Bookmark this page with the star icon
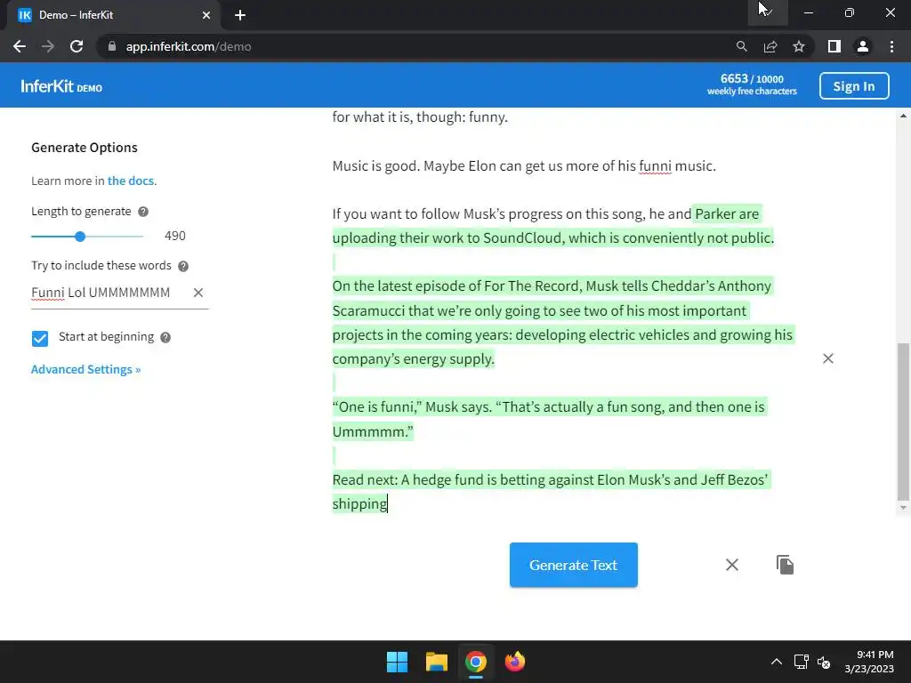The image size is (911, 683). point(799,46)
